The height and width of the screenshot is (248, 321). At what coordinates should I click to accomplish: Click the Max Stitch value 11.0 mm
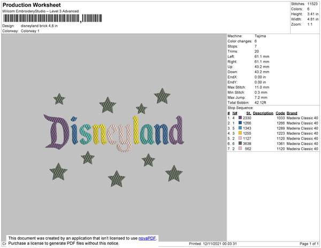point(262,87)
